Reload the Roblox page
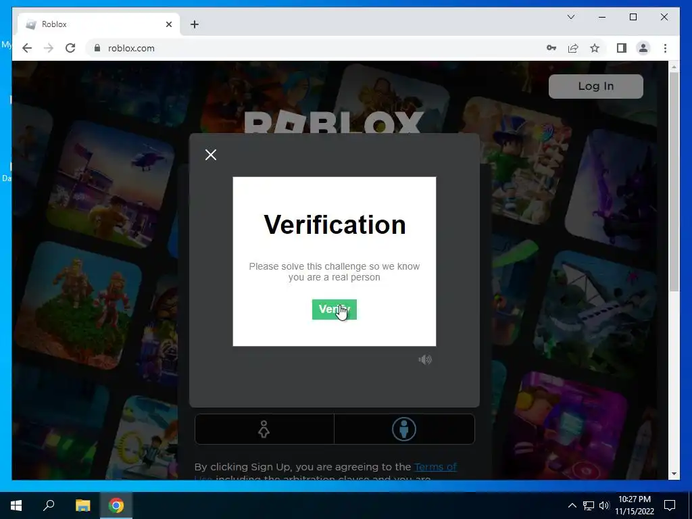The width and height of the screenshot is (692, 519). (70, 48)
